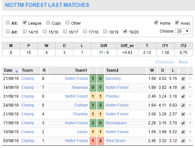Click the Tourn column header
Screen dimensions: 195x148
point(27,70)
